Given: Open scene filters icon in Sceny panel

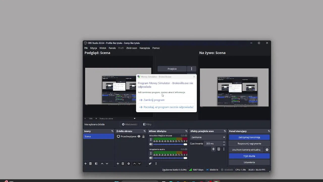Looking at the screenshot, I should [x=96, y=164].
